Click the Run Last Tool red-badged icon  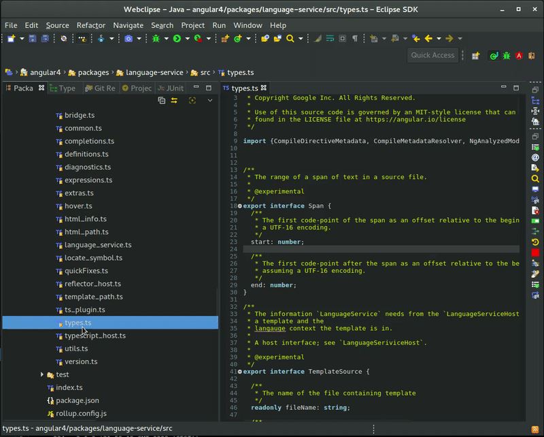pyautogui.click(x=198, y=39)
